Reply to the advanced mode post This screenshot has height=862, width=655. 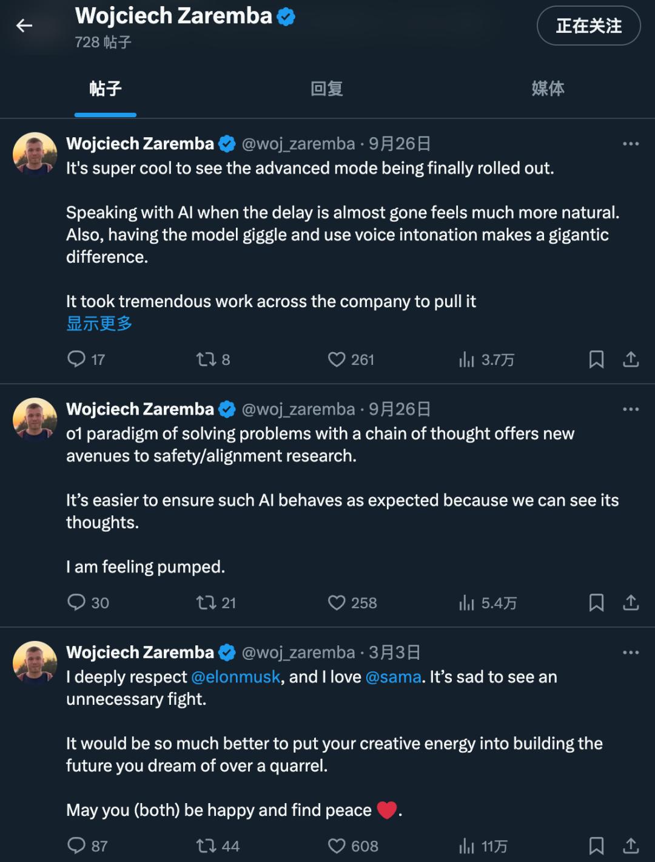[x=76, y=359]
